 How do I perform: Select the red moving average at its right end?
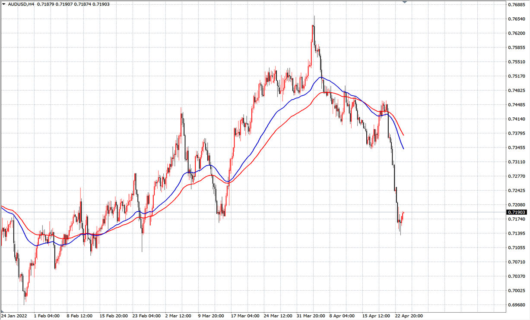[403, 134]
